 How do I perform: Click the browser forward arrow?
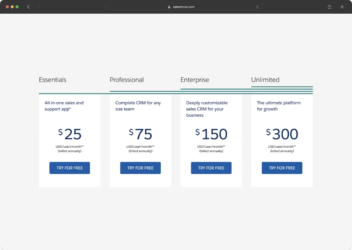(x=39, y=7)
